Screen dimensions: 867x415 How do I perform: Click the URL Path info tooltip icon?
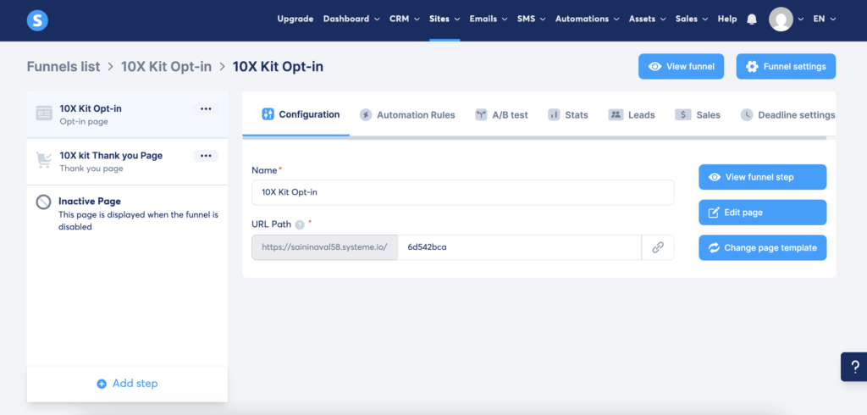(x=300, y=224)
